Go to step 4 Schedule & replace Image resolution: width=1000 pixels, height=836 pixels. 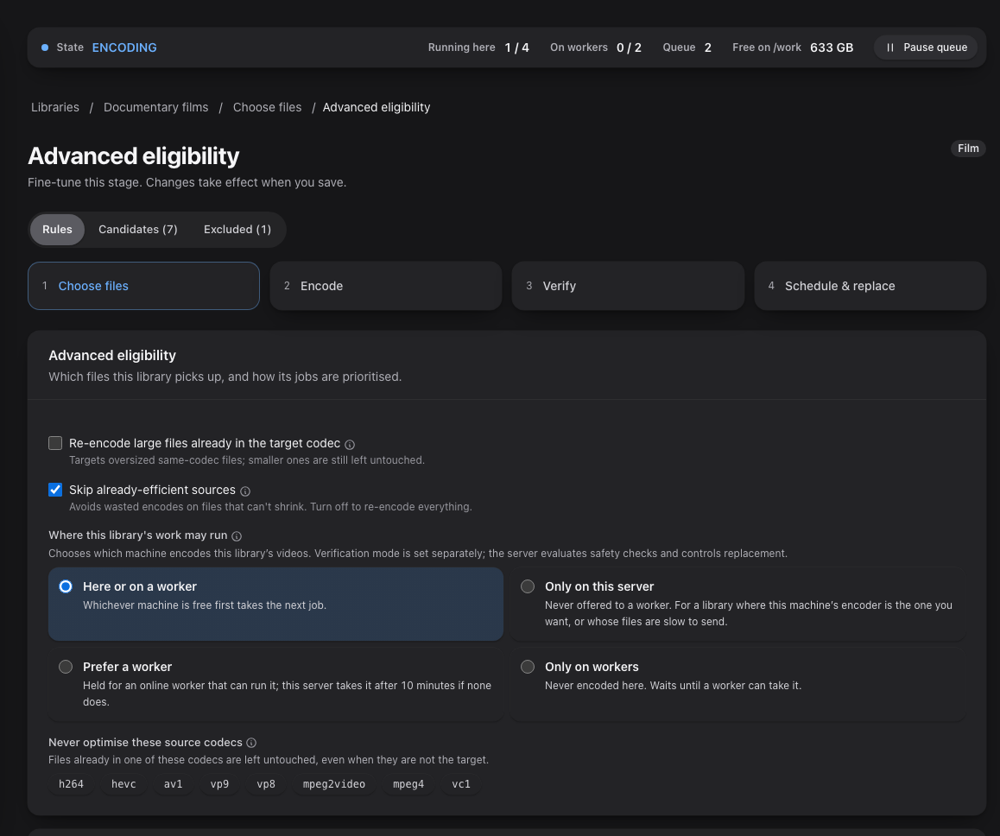click(870, 286)
